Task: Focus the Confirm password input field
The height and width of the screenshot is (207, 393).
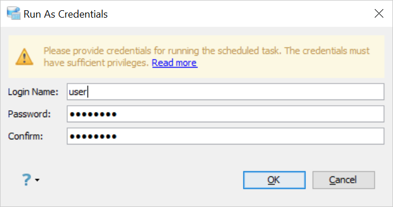Action: click(225, 136)
